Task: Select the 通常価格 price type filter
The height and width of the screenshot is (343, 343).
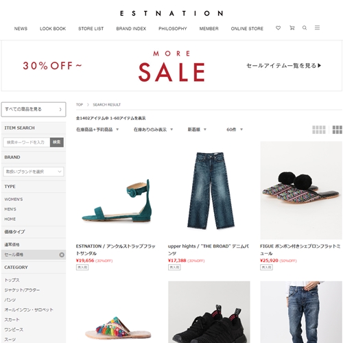Action: (12, 245)
